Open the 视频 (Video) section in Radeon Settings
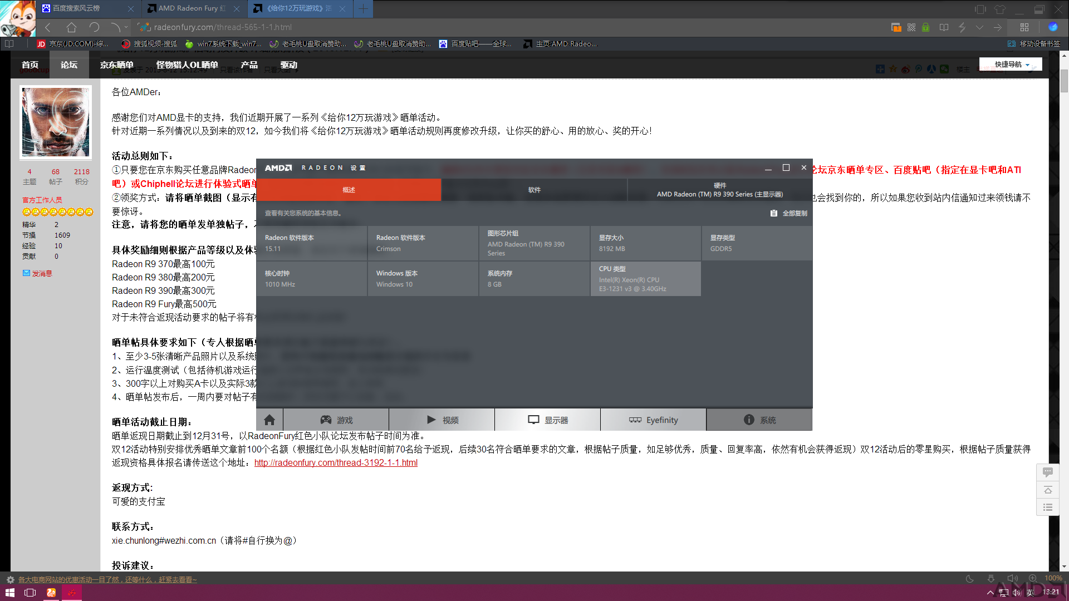The width and height of the screenshot is (1069, 601). [442, 420]
